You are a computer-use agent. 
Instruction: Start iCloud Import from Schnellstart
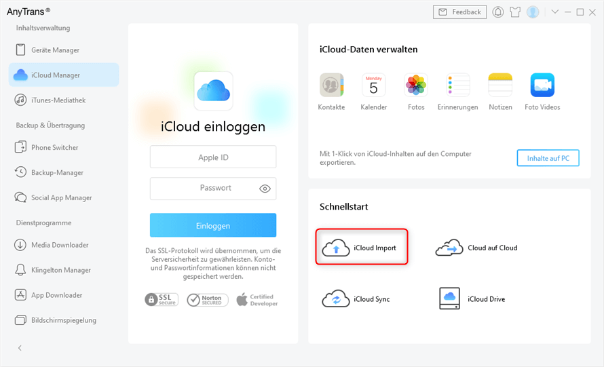click(361, 247)
